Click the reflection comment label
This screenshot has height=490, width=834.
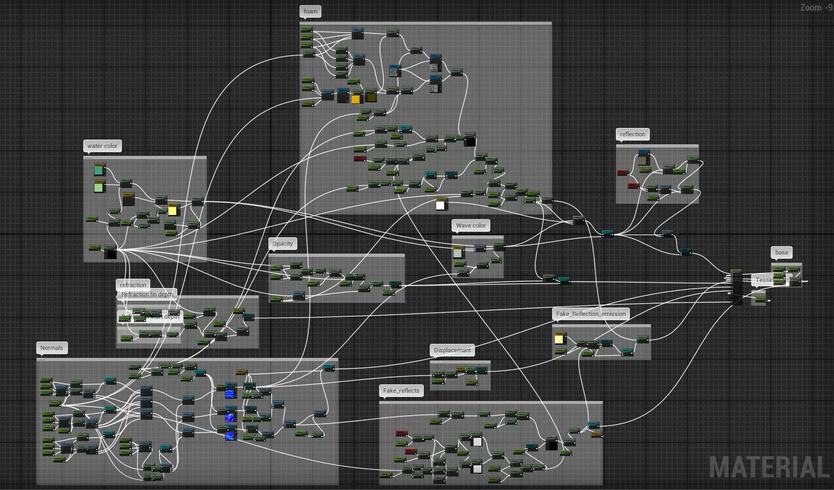633,134
